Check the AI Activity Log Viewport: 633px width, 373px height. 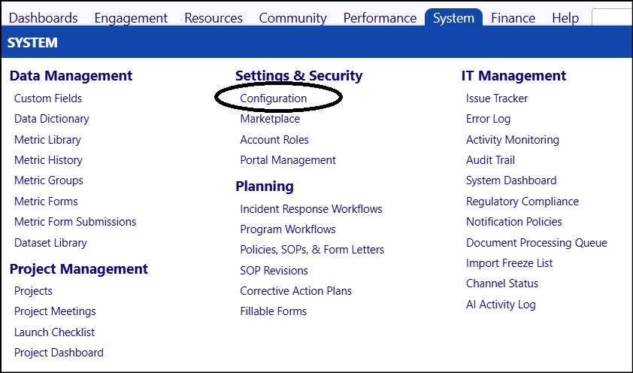coord(501,305)
